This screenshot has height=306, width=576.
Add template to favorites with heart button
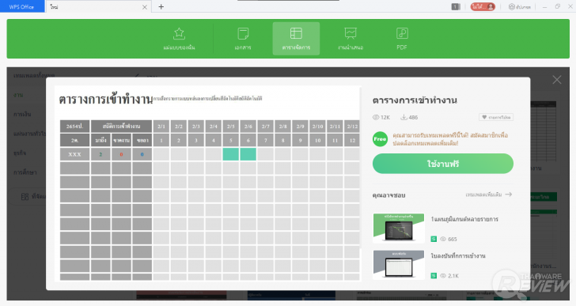tap(496, 117)
